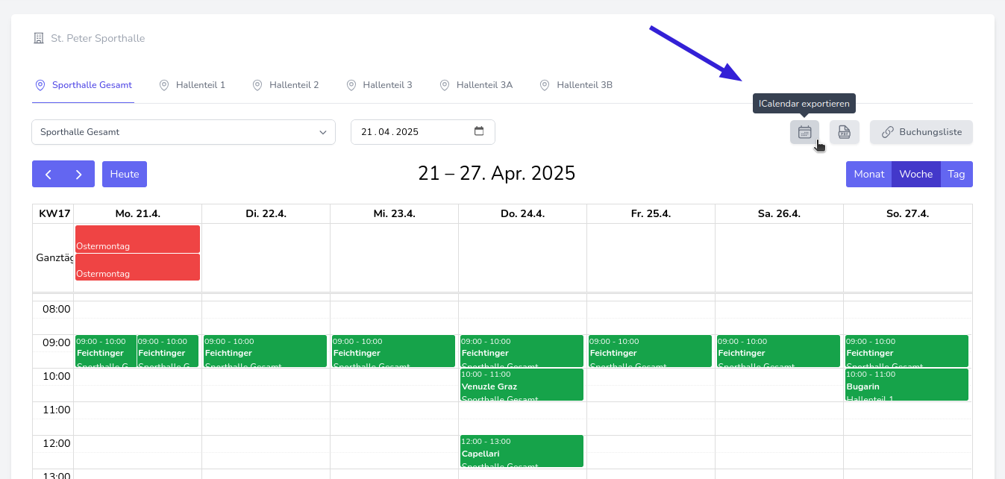Click location pin icon of Hallenteil 3B
Image resolution: width=1005 pixels, height=479 pixels.
point(545,85)
